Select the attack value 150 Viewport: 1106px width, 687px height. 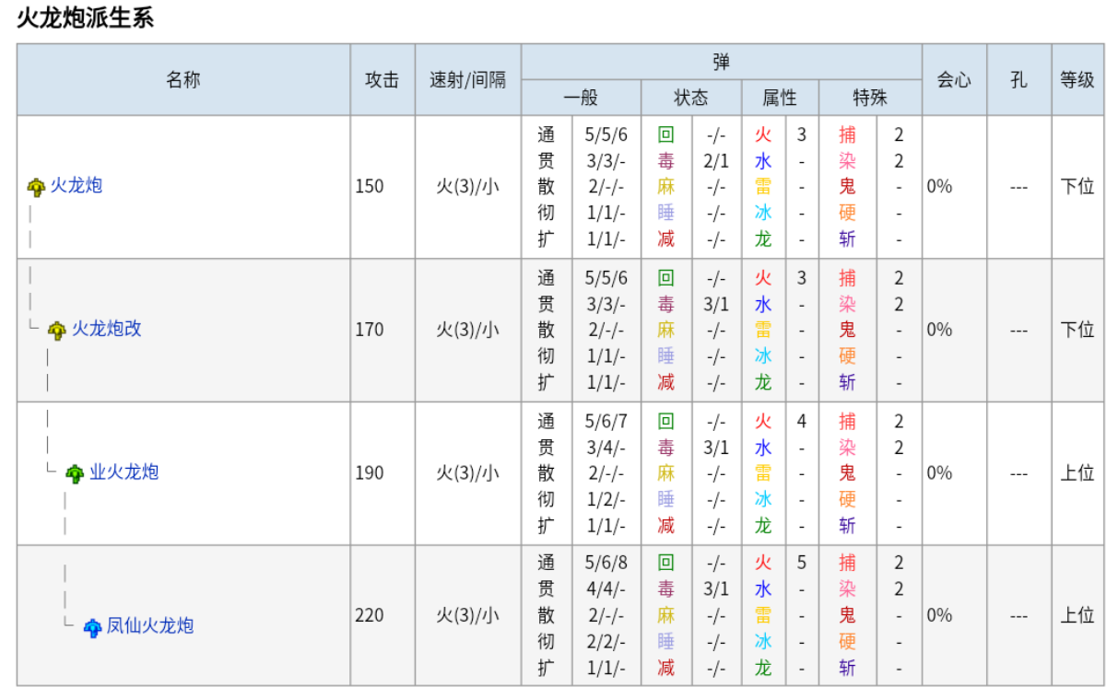click(370, 187)
